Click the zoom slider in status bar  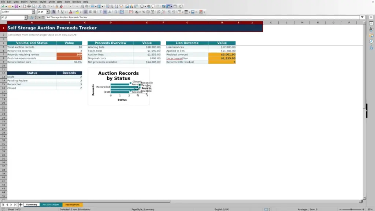[x=352, y=209]
